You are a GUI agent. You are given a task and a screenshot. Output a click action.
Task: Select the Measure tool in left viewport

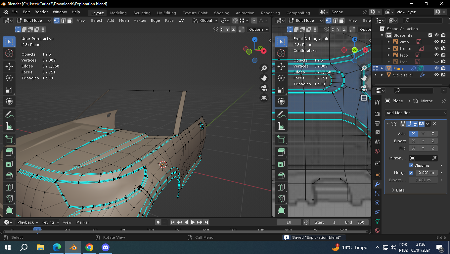coord(9,126)
